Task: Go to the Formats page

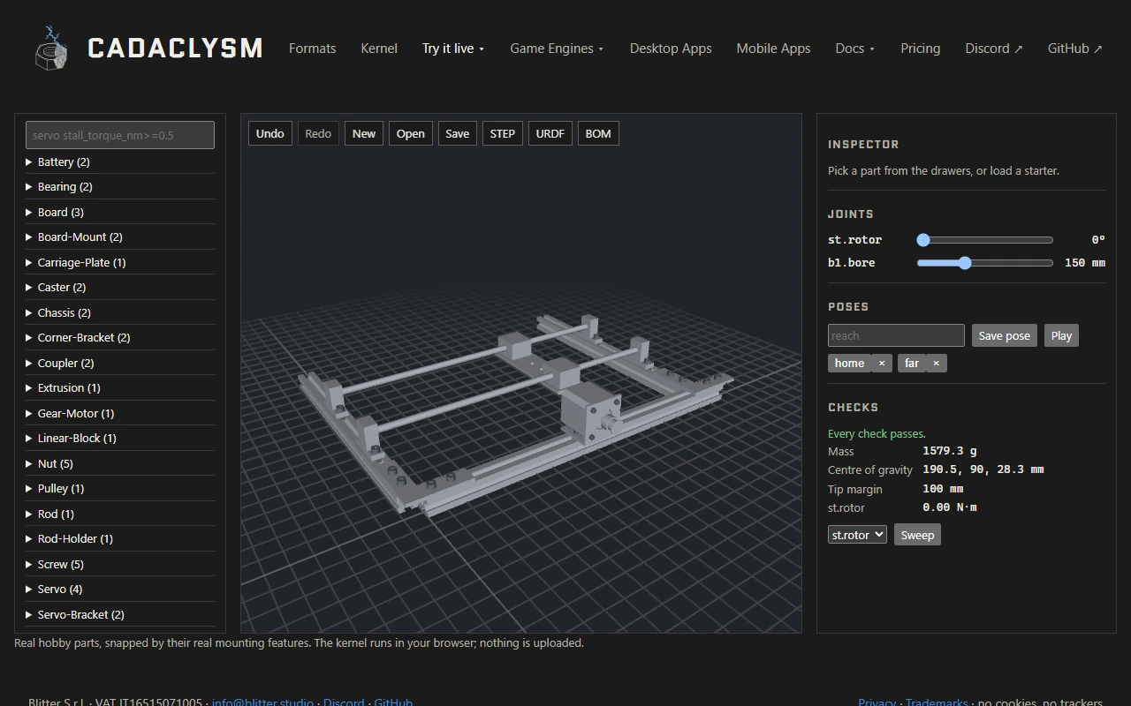Action: pyautogui.click(x=313, y=49)
